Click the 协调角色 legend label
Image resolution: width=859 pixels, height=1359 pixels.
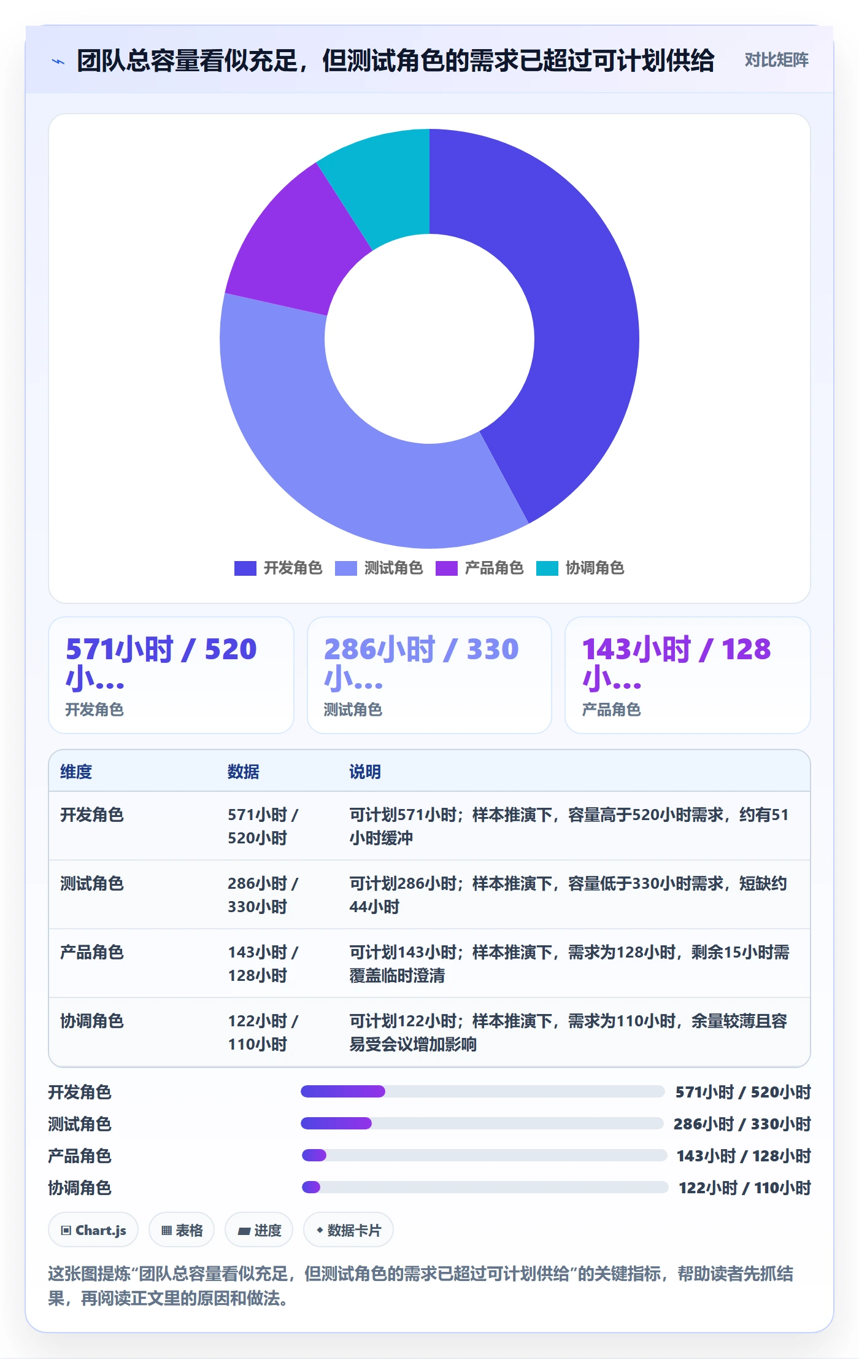(595, 568)
